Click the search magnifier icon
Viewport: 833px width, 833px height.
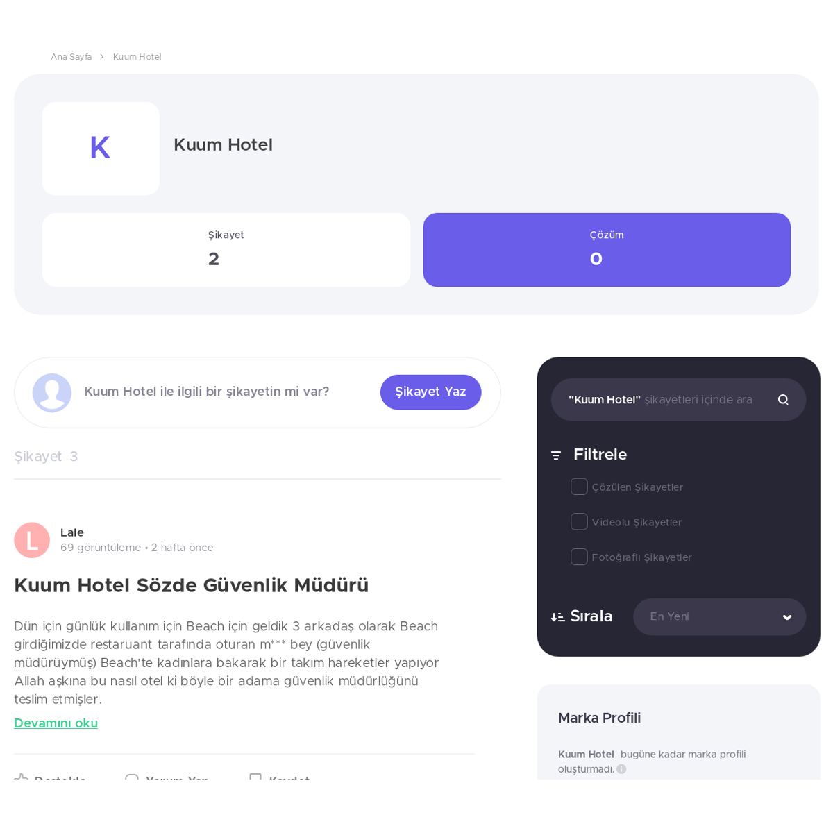pyautogui.click(x=783, y=400)
